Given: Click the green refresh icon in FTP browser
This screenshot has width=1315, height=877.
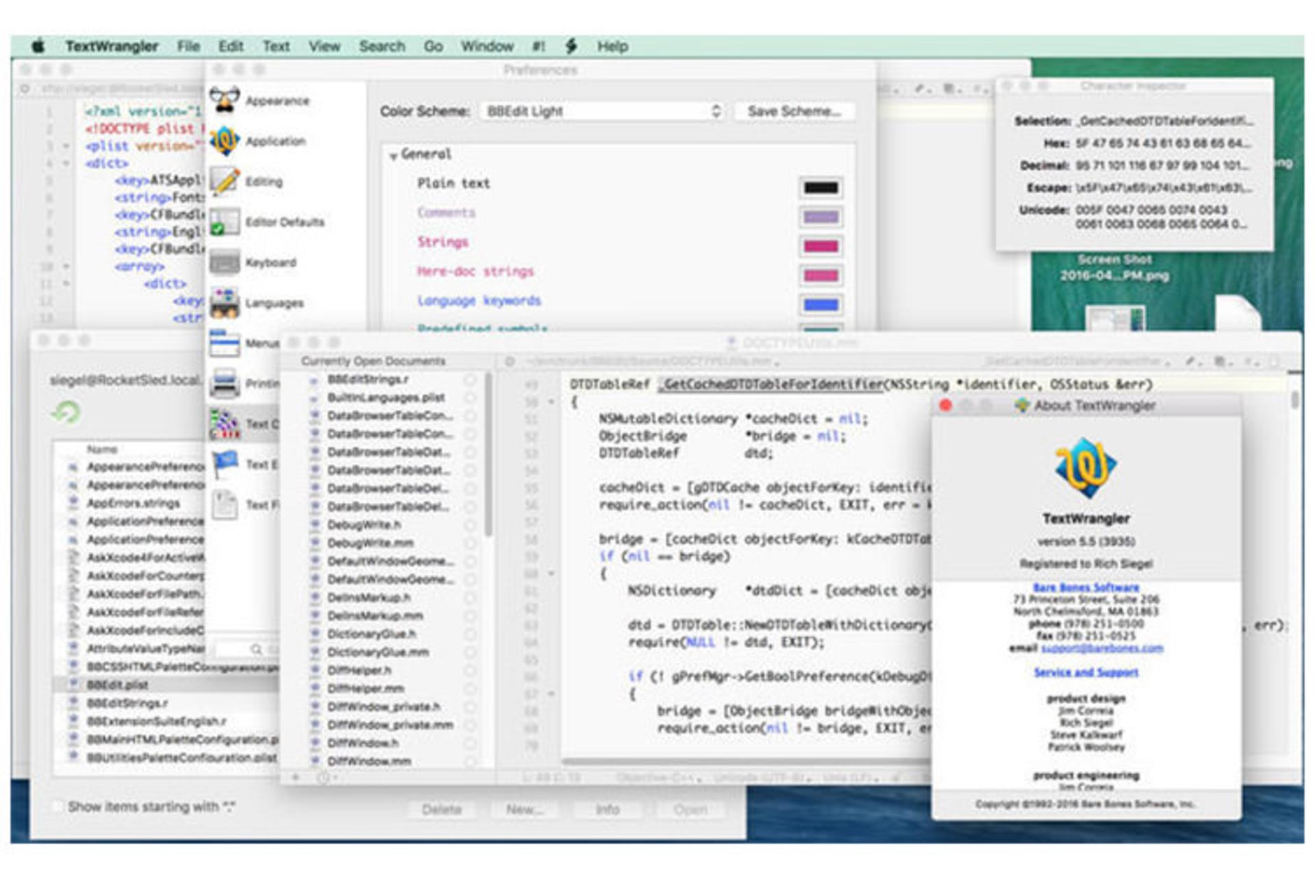Looking at the screenshot, I should pos(66,412).
